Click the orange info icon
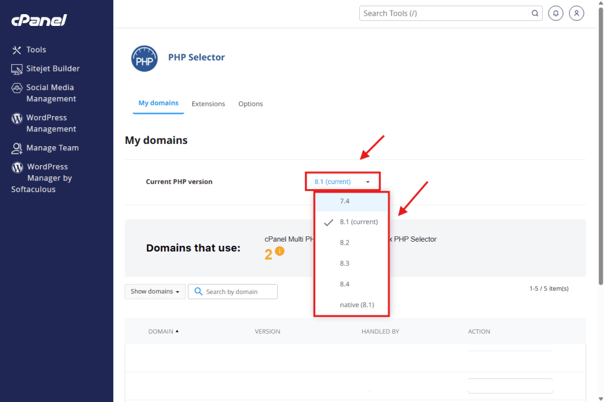This screenshot has height=402, width=604. pos(280,251)
